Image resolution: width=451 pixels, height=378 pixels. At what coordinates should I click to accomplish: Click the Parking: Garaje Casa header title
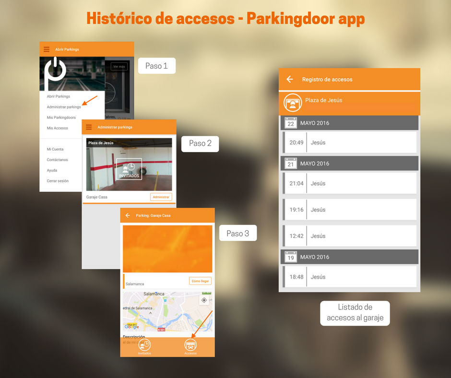tap(154, 215)
